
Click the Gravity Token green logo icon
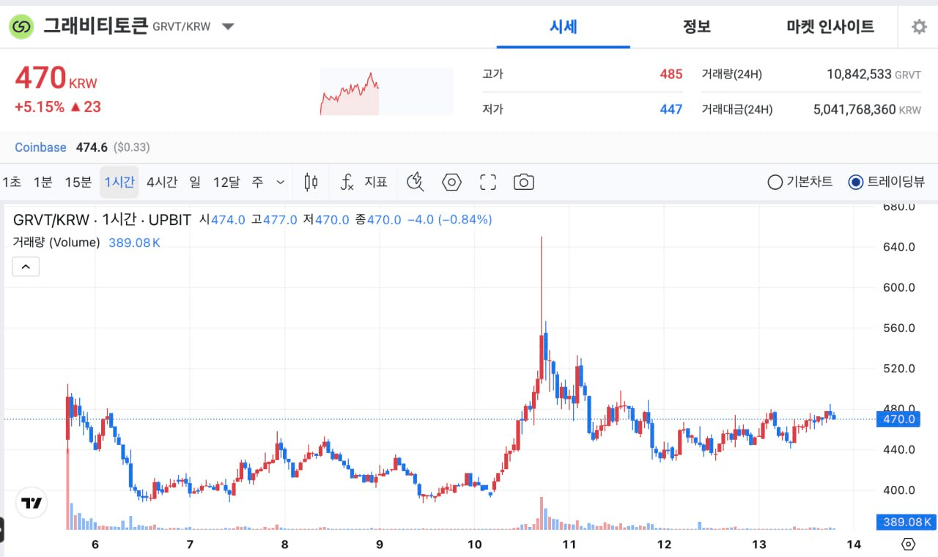tap(22, 27)
